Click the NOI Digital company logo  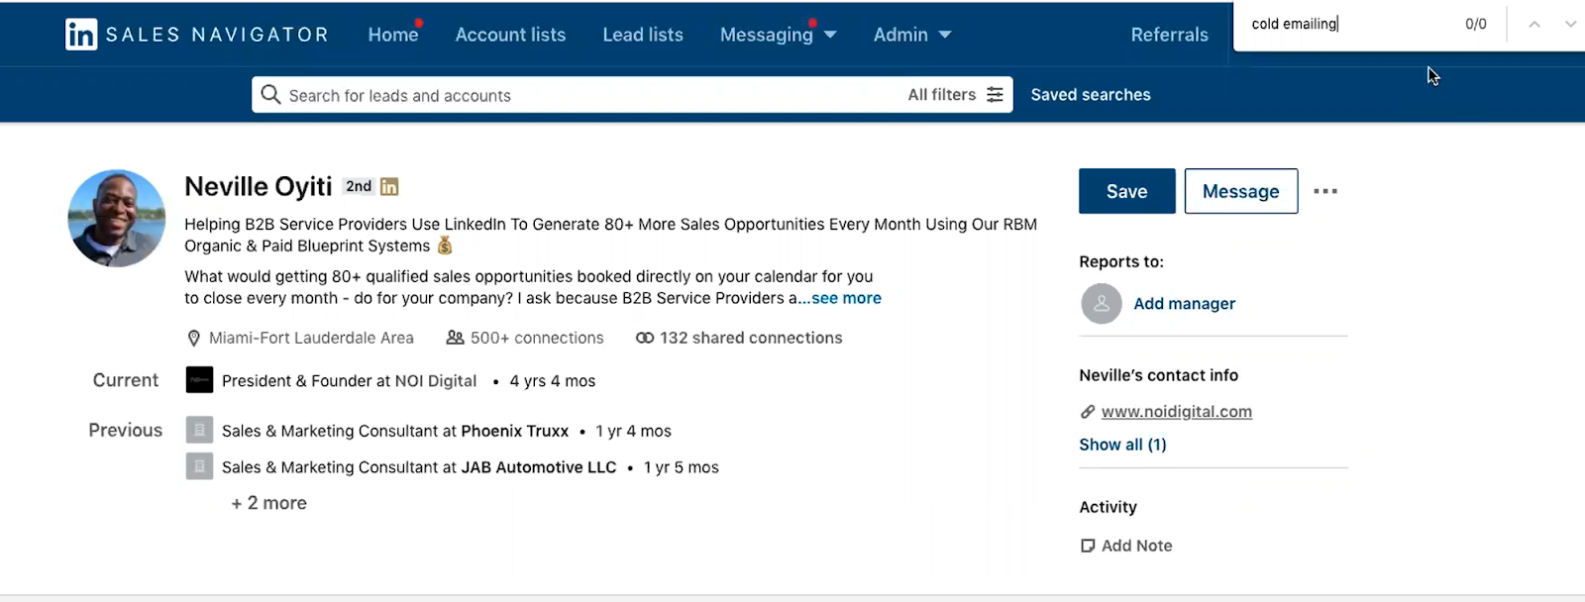click(199, 380)
